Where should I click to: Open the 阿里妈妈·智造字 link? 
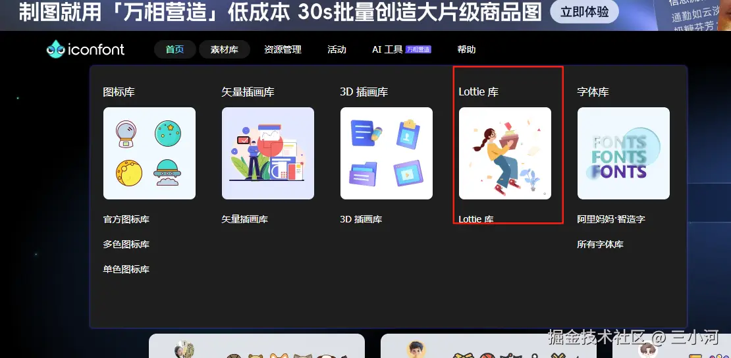[x=611, y=219]
